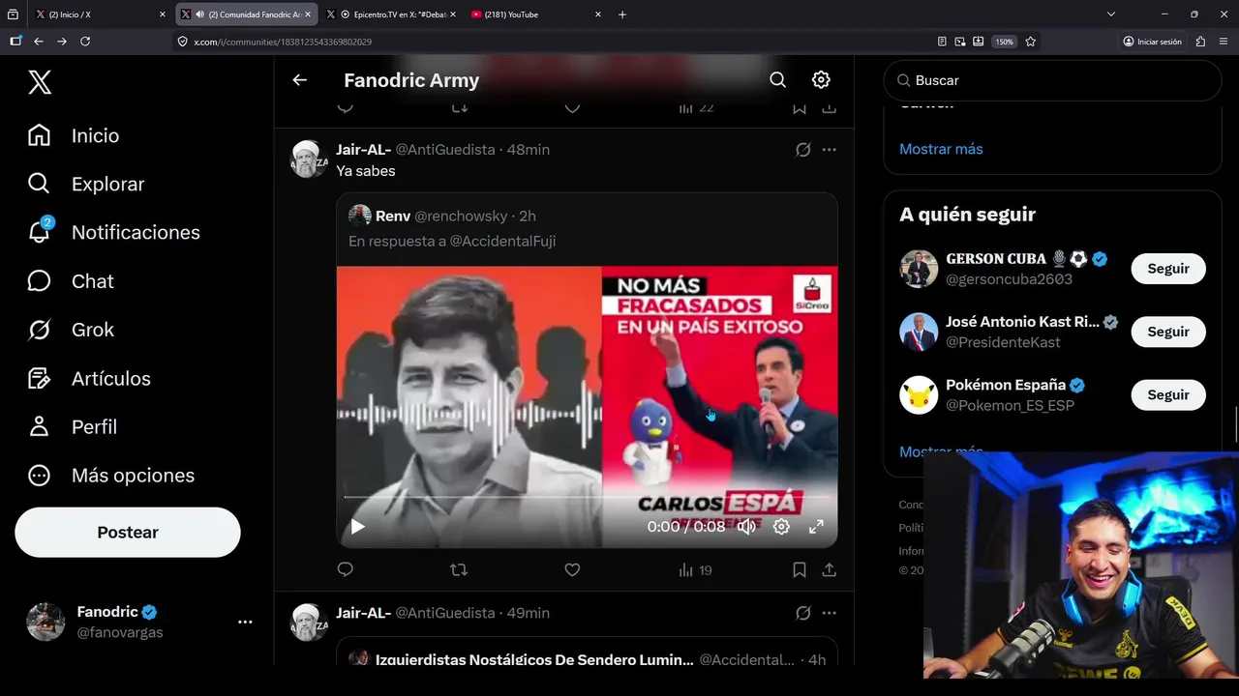The height and width of the screenshot is (696, 1239).
Task: Open Fanodric profile avatar bottom left
Action: 45,623
